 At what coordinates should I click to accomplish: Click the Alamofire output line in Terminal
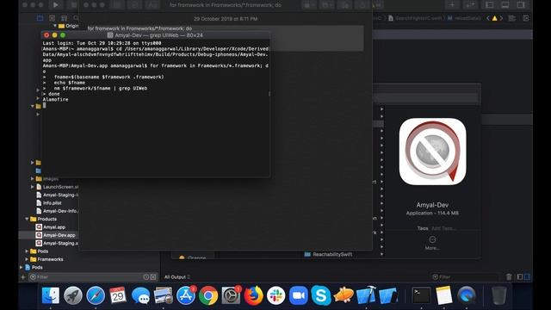click(x=55, y=100)
